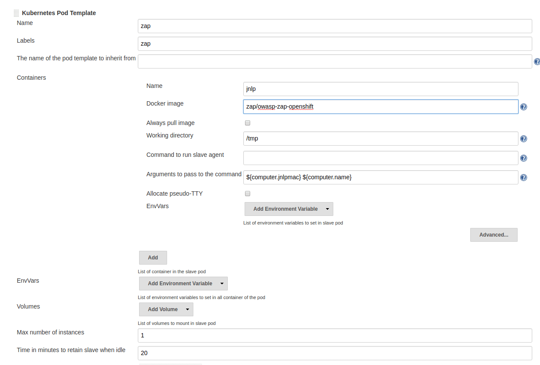Click the help icon beside Docker image field
This screenshot has width=540, height=365.
click(x=523, y=106)
